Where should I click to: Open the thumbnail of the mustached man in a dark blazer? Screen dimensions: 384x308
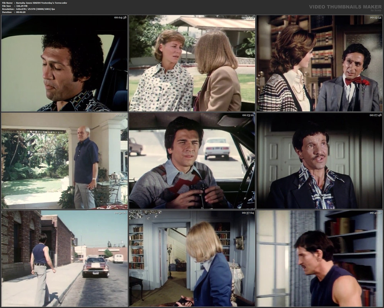pyautogui.click(x=319, y=161)
